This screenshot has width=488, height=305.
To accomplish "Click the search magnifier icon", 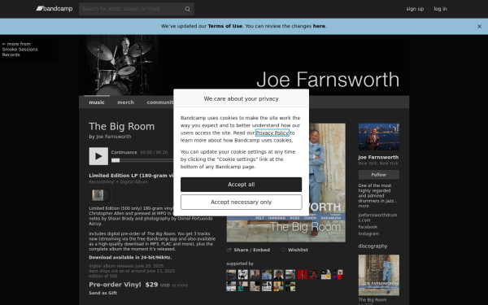I will (187, 9).
